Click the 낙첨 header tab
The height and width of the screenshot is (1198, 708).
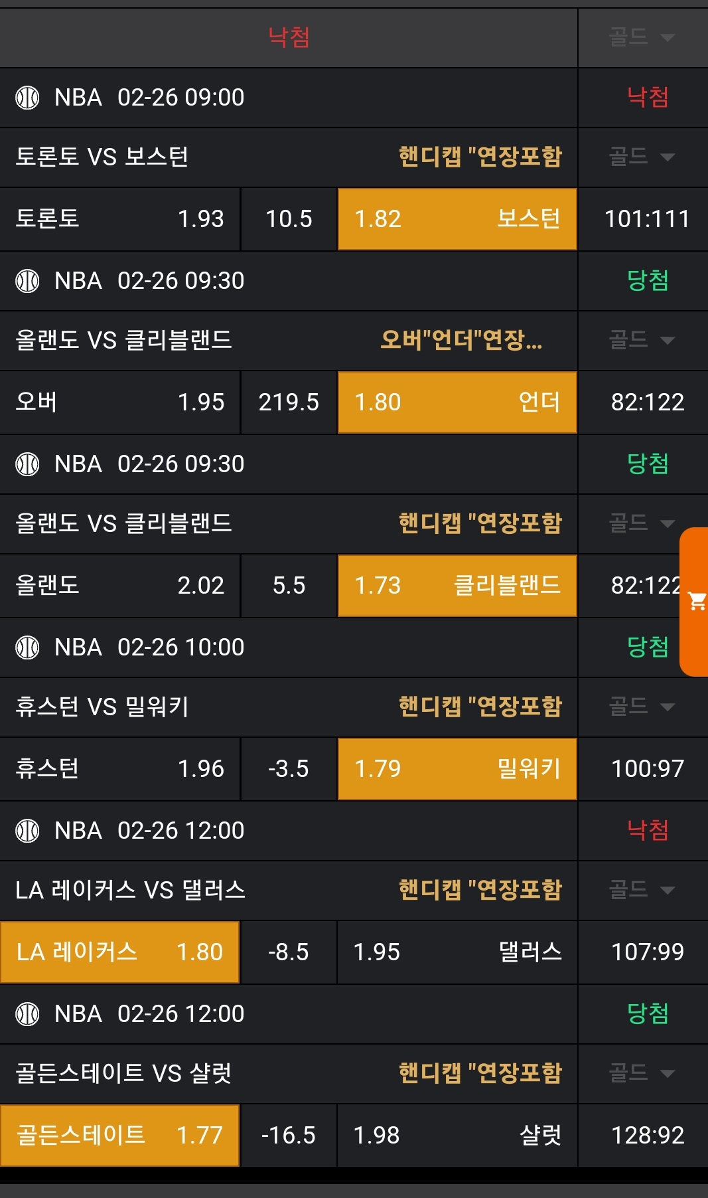coord(289,37)
